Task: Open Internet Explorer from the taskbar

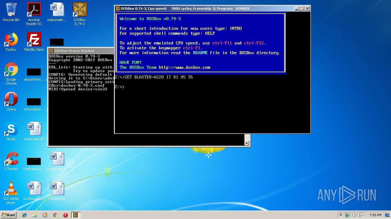Action: [24, 215]
